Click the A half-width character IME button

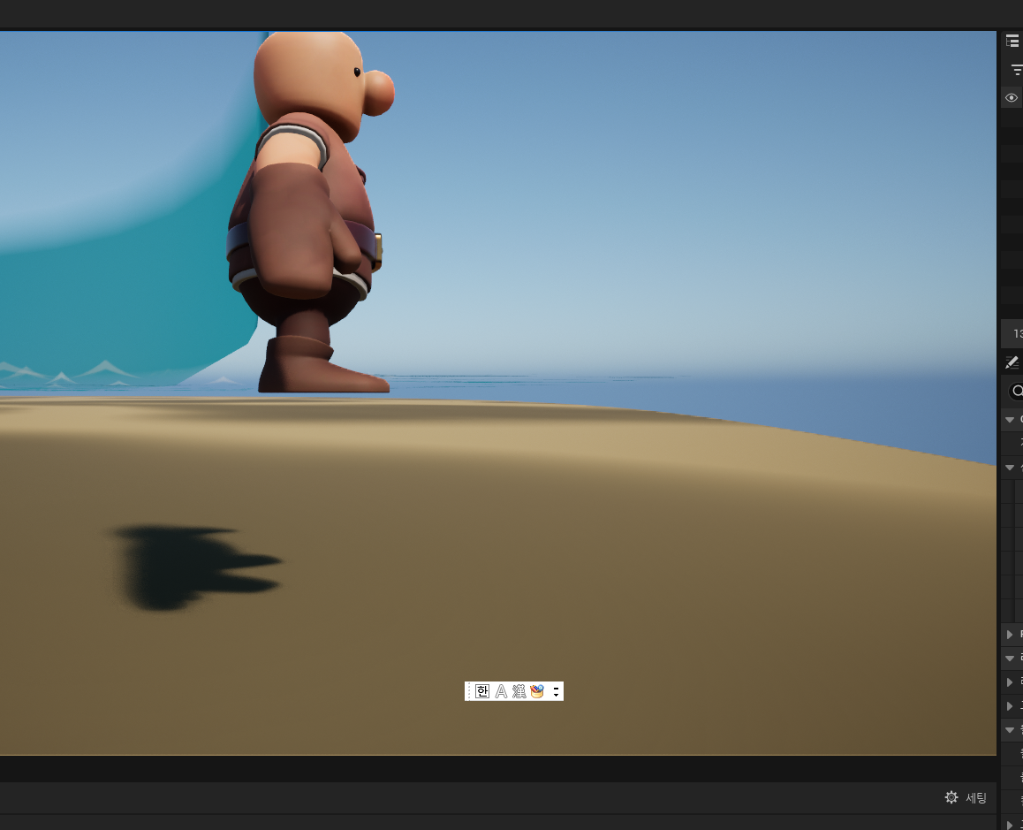(x=501, y=691)
